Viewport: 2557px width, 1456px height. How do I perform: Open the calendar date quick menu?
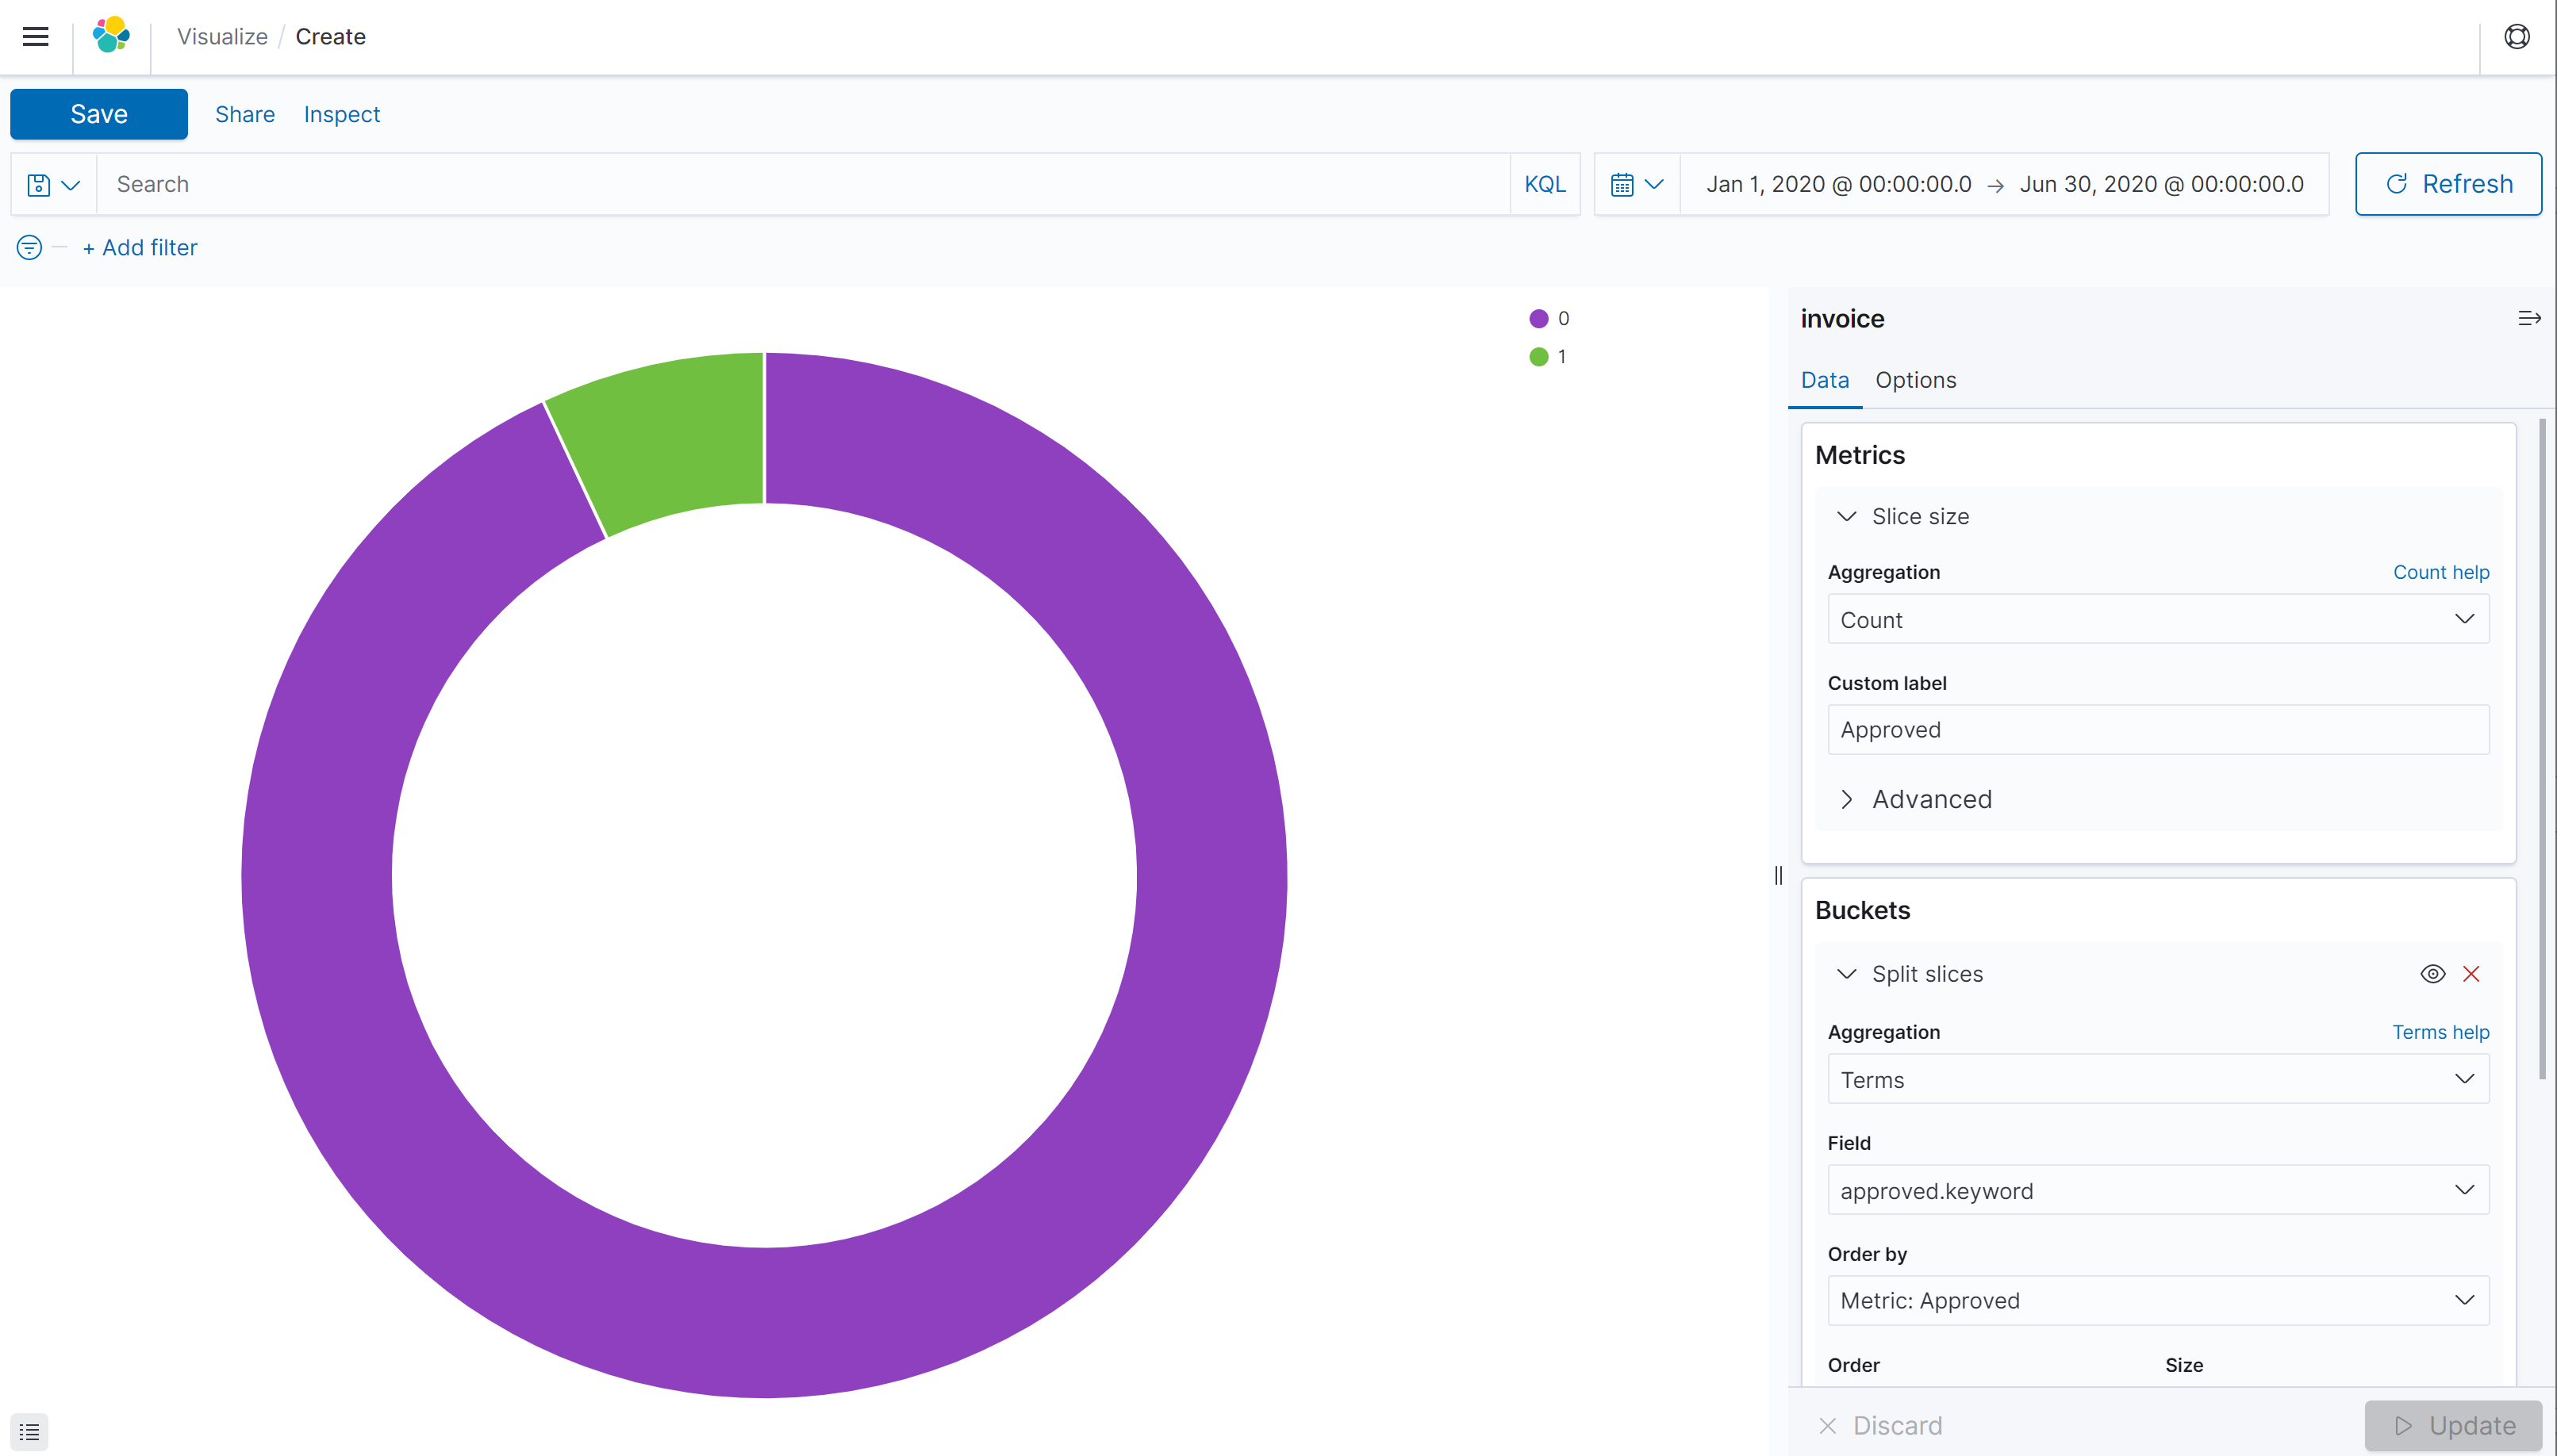(1637, 184)
